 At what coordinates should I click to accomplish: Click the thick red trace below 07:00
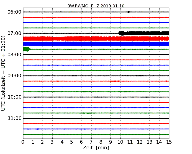click(96, 38)
